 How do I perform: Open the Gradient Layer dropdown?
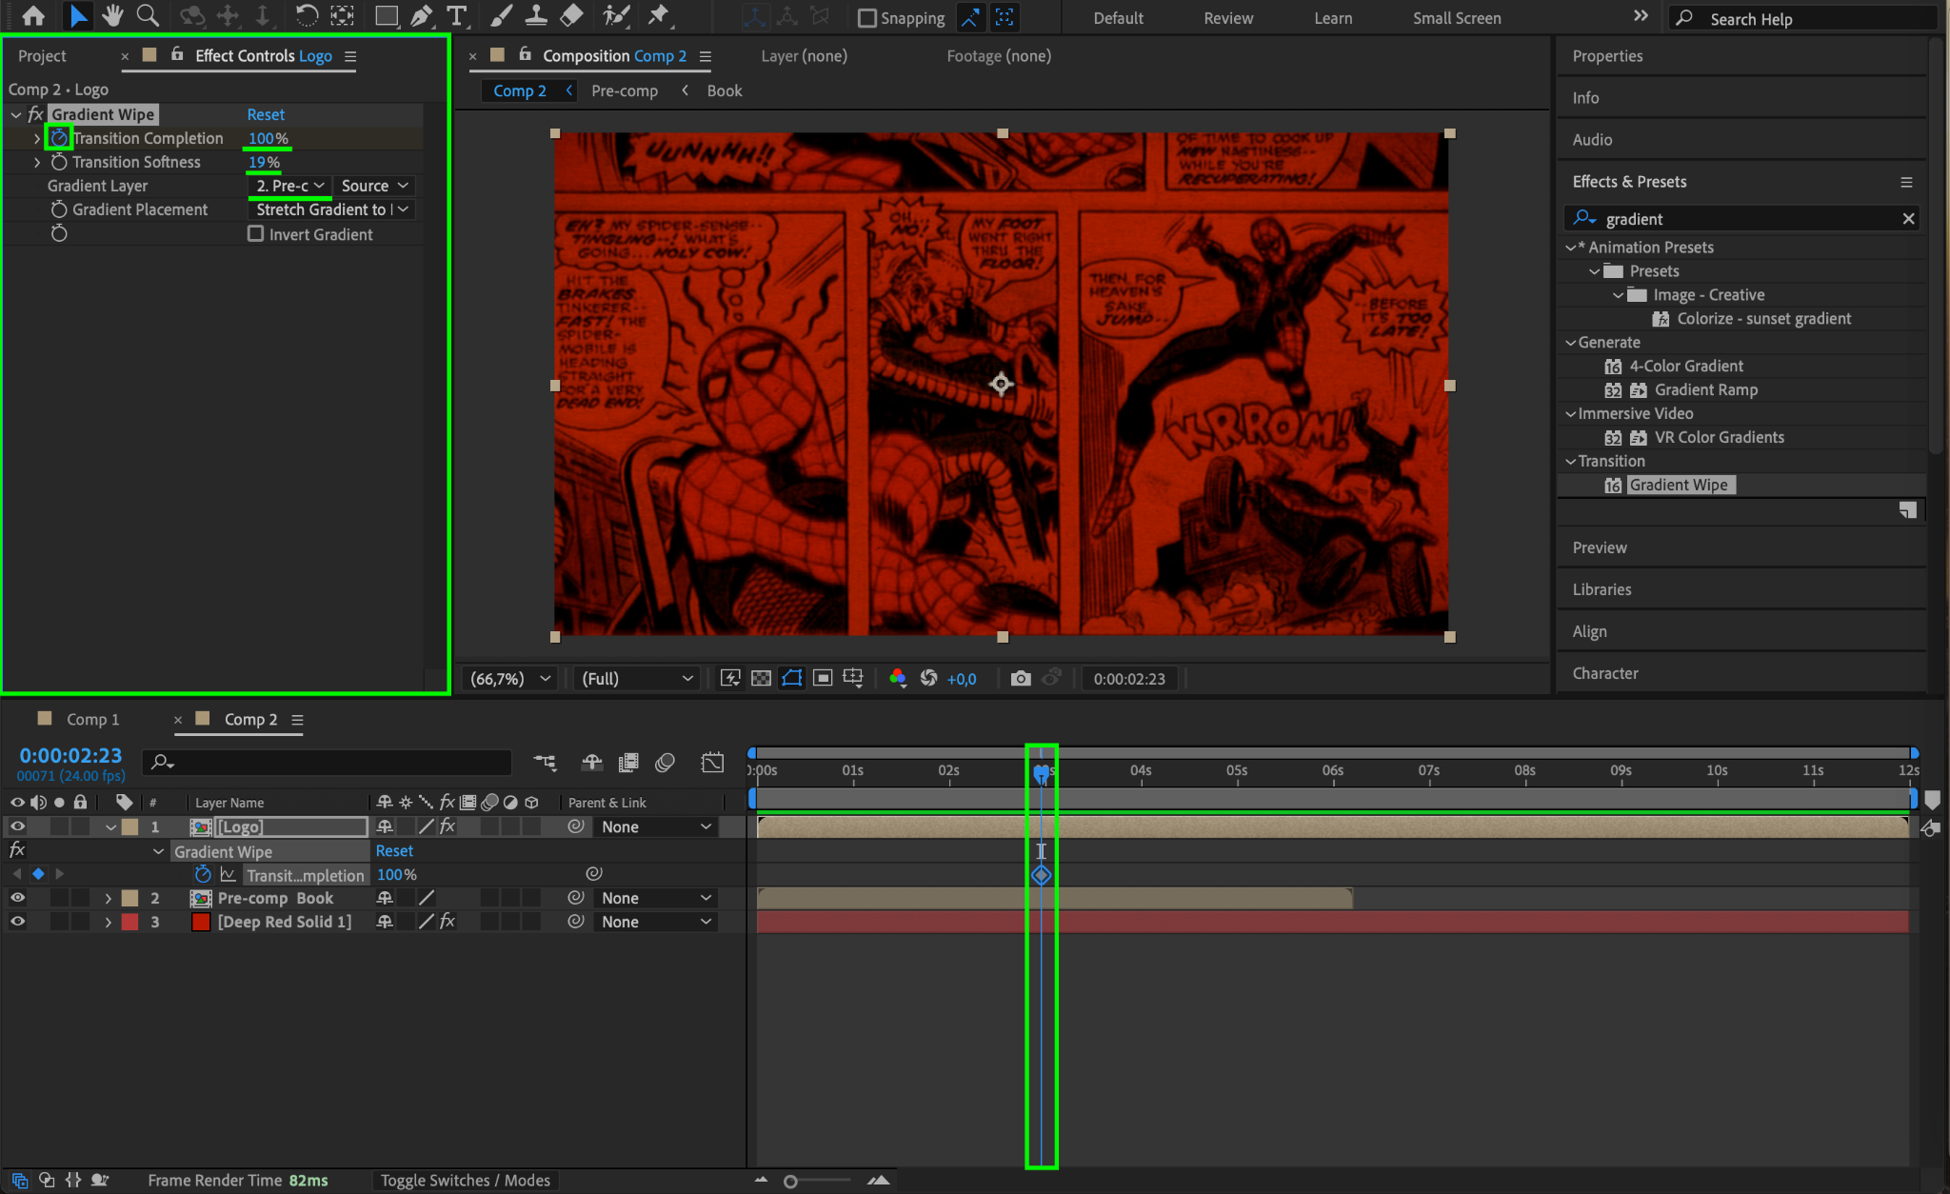(289, 186)
